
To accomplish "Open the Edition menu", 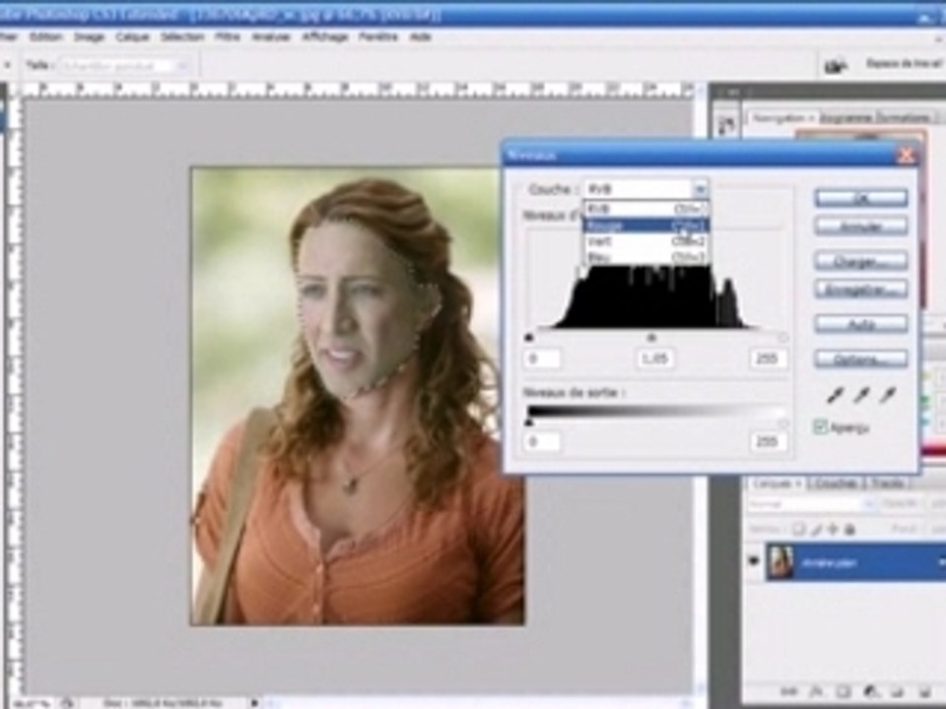I will (46, 36).
